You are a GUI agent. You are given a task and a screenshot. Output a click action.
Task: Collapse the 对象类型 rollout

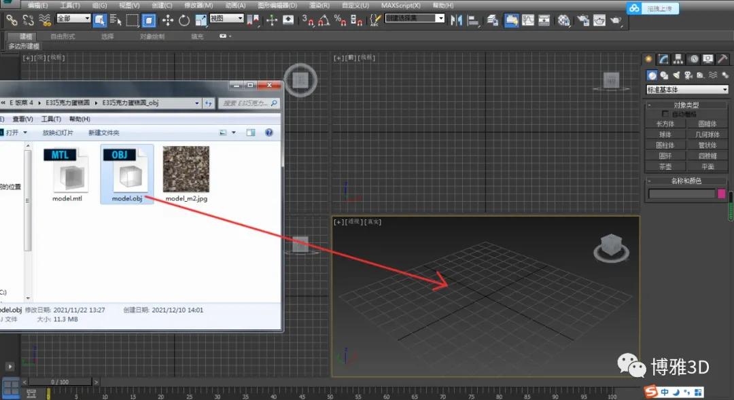tap(686, 105)
